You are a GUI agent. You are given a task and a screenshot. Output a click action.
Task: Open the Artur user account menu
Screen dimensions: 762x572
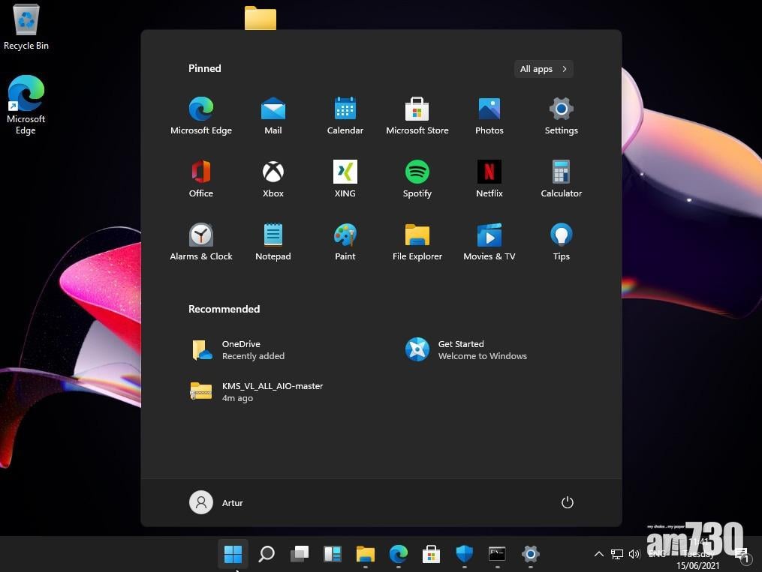(216, 502)
